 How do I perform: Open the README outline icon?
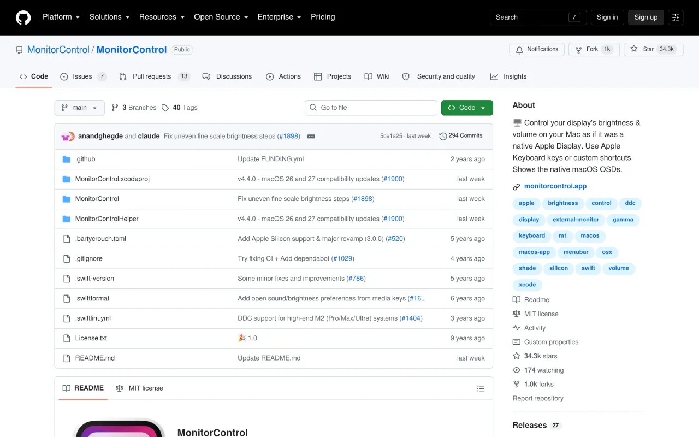pos(481,388)
